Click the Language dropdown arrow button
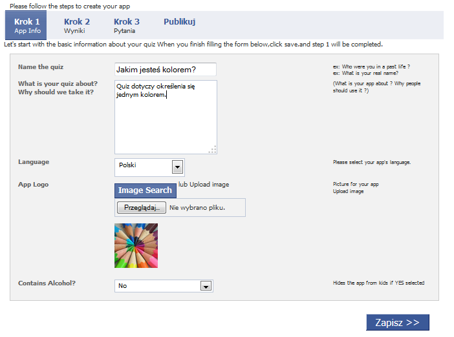Viewport: 454px width, 337px height. pos(177,167)
